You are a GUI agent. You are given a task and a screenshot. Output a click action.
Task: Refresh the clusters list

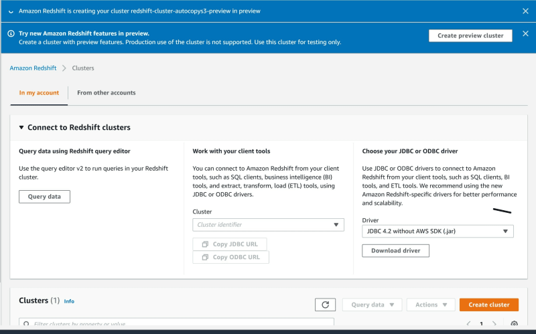click(x=325, y=305)
